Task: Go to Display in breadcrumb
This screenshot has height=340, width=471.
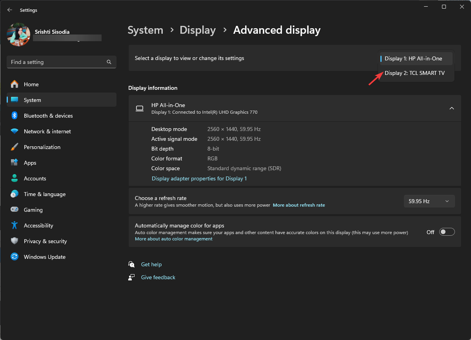Action: [x=197, y=30]
